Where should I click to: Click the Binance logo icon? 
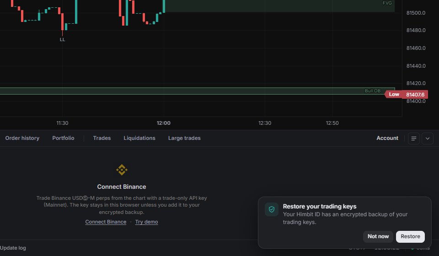tap(122, 170)
